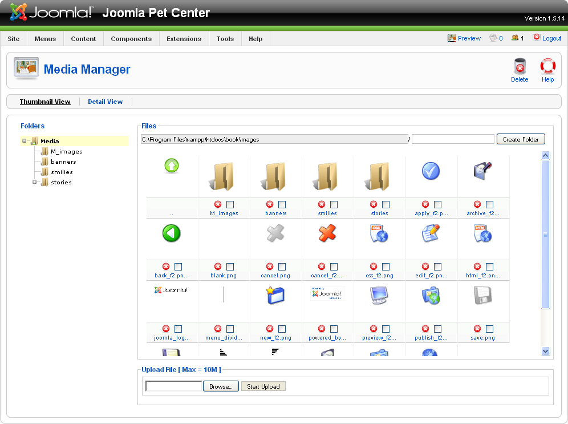The height and width of the screenshot is (424, 568).
Task: Click the new folder name input field
Action: (x=453, y=139)
